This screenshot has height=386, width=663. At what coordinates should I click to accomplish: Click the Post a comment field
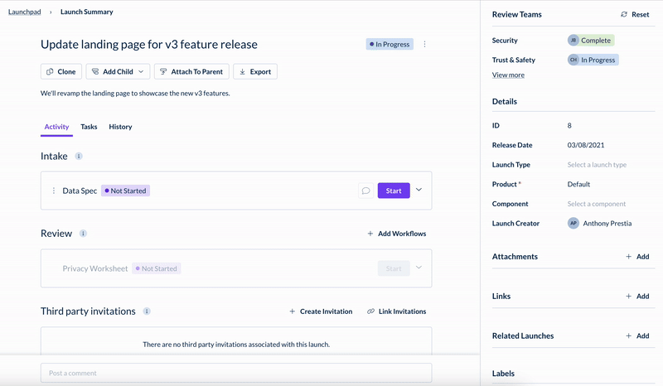236,373
